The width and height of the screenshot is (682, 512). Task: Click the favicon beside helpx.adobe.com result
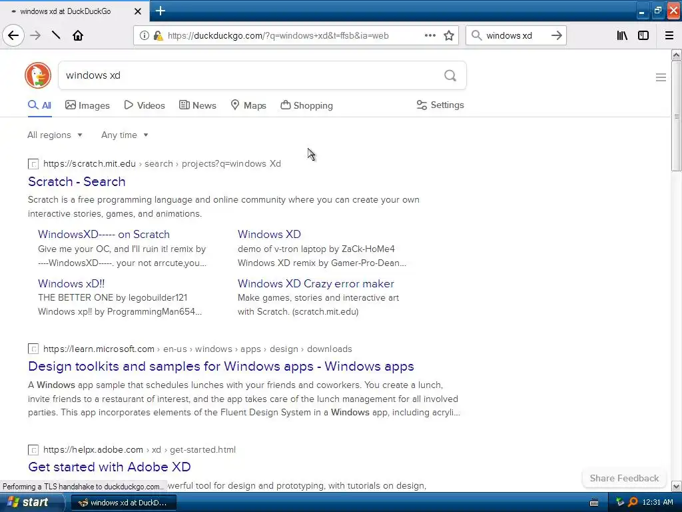(33, 450)
